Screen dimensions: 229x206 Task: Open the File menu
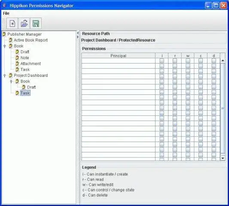click(x=6, y=13)
